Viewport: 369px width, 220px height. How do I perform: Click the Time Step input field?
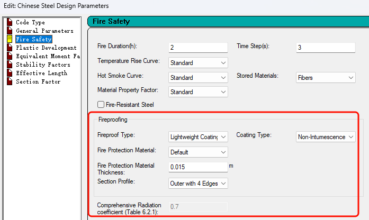(x=326, y=48)
